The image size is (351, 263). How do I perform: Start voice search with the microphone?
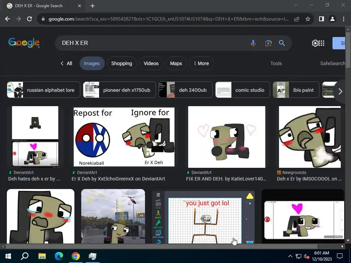click(x=253, y=43)
